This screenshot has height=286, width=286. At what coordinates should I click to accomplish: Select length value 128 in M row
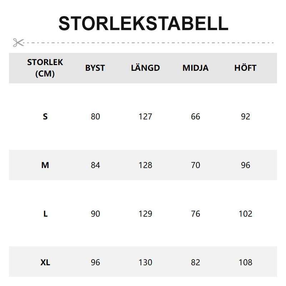[145, 165]
